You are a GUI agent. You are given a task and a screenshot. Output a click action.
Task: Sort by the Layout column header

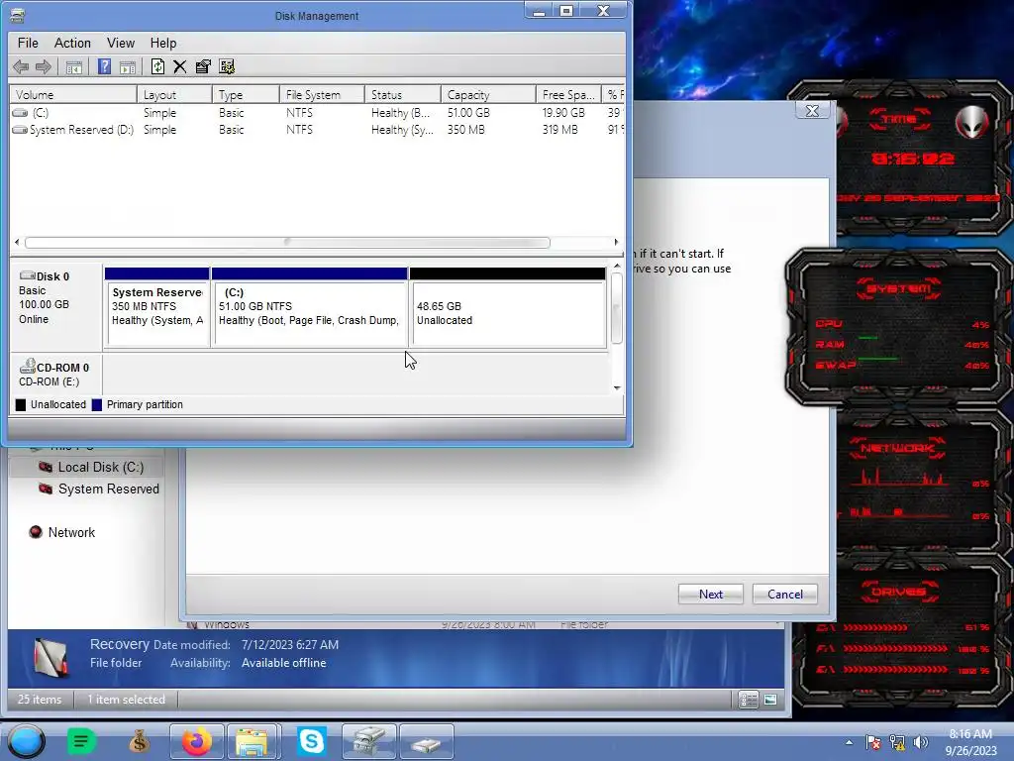coord(174,94)
